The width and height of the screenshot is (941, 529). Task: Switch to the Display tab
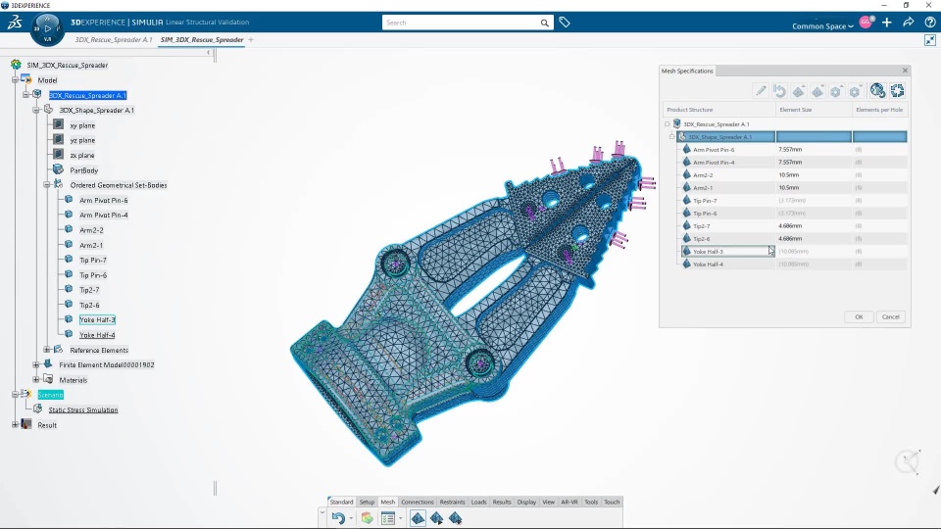point(526,502)
